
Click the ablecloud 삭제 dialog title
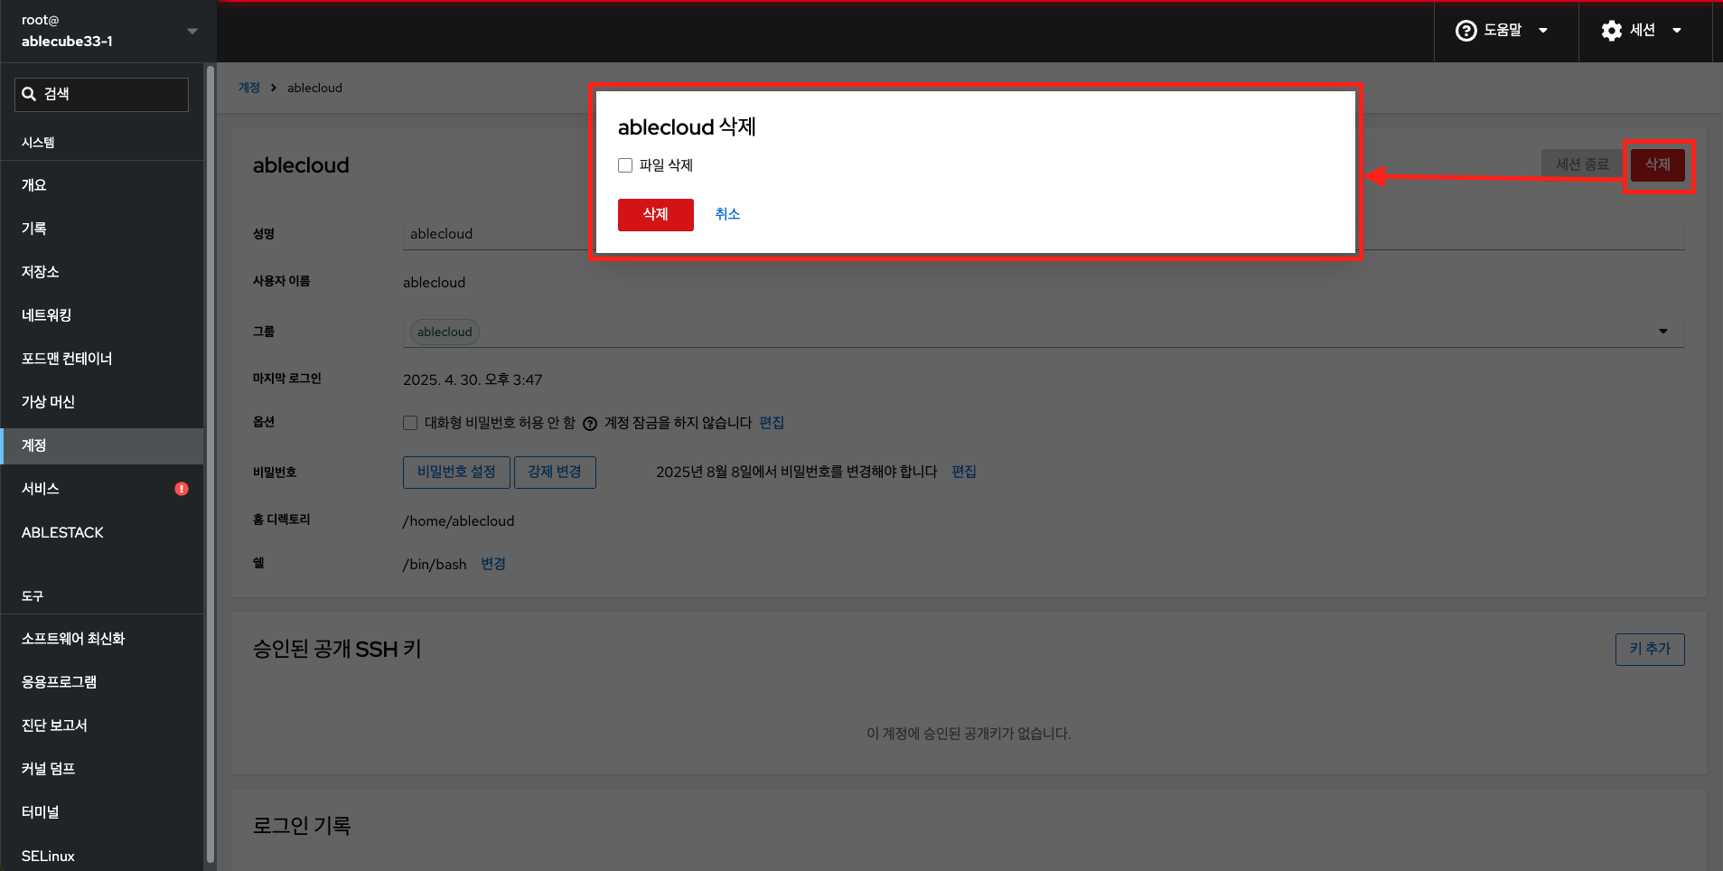coord(687,127)
